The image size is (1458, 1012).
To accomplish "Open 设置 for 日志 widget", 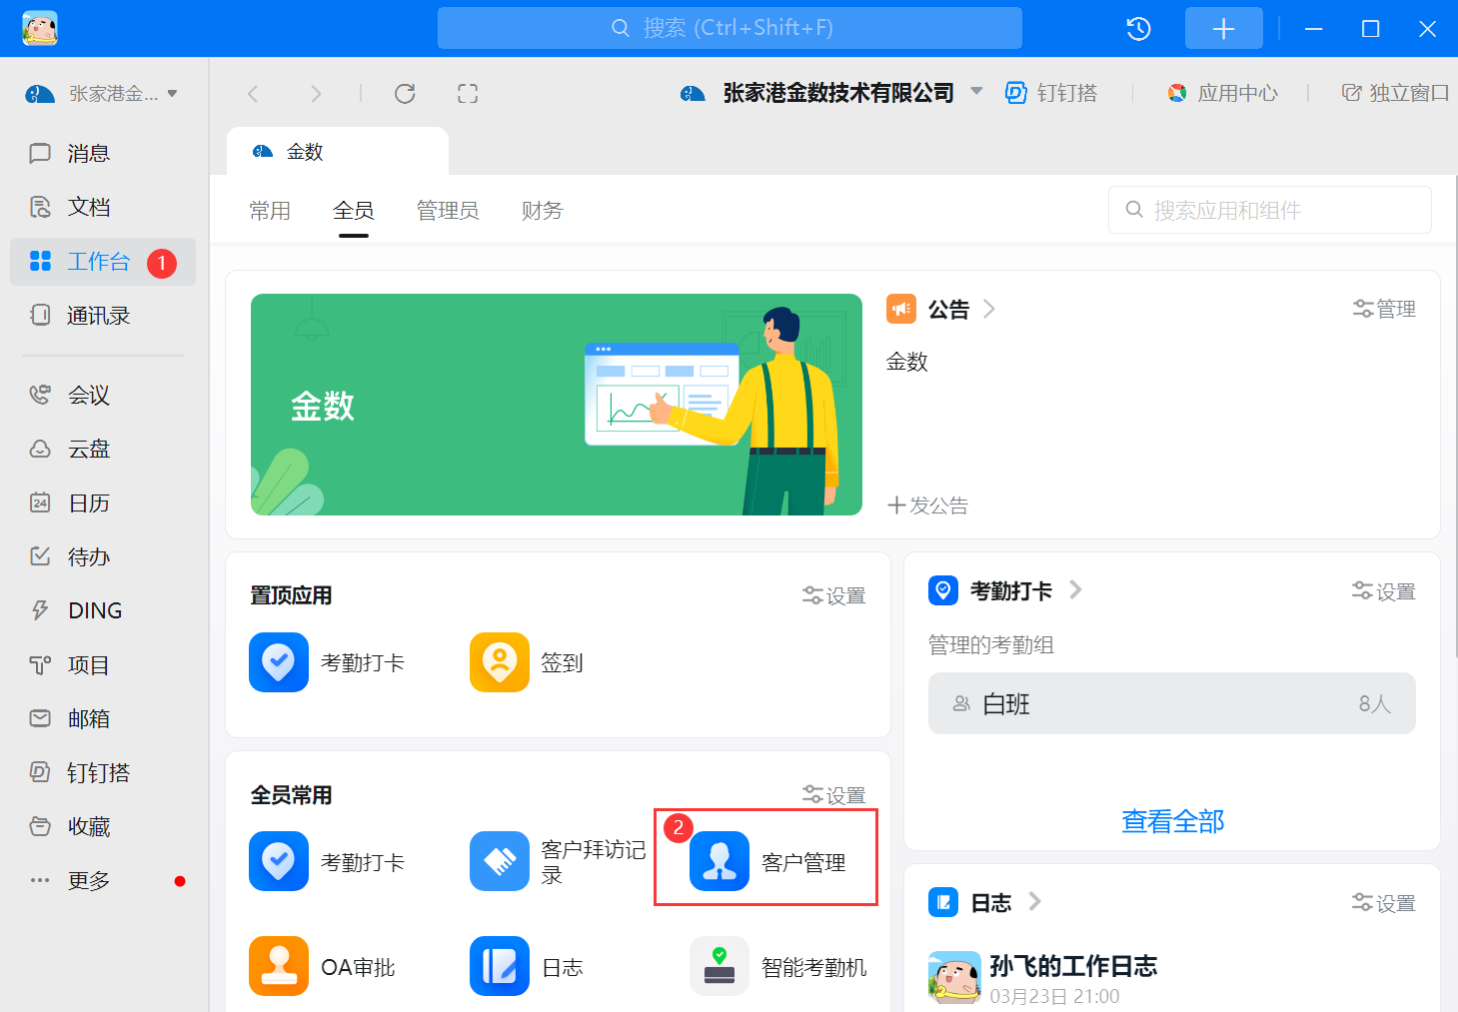I will pyautogui.click(x=1384, y=903).
